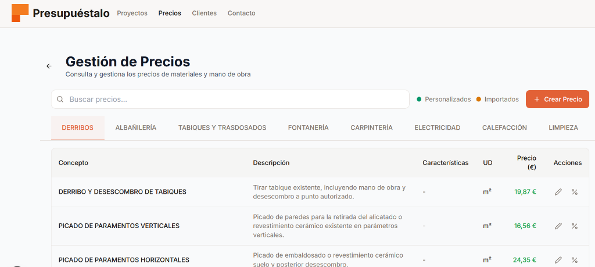The height and width of the screenshot is (267, 595).
Task: Click the 24,35 € price value
Action: click(525, 260)
